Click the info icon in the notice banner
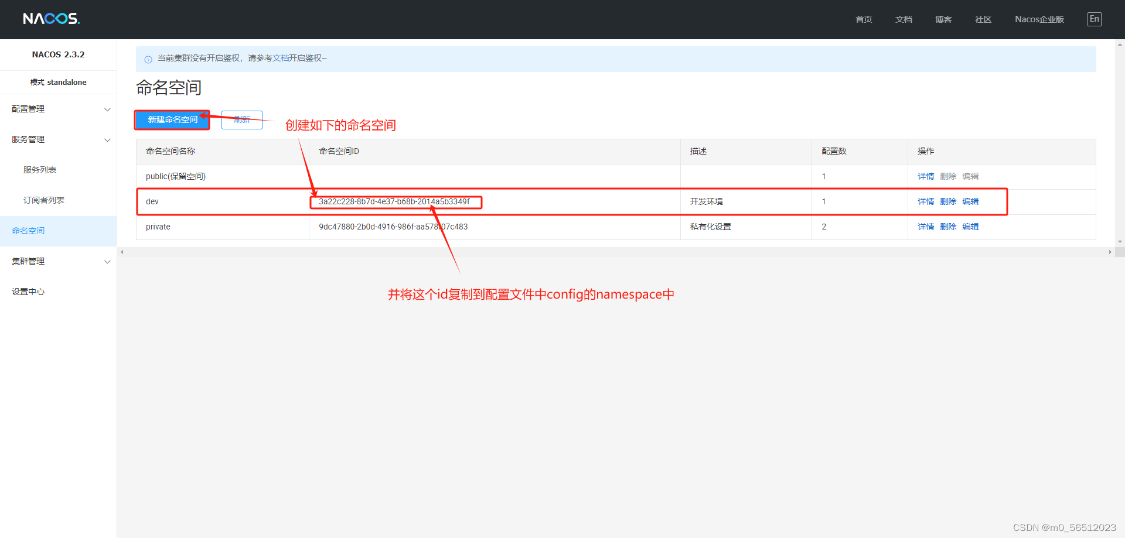 pos(148,59)
